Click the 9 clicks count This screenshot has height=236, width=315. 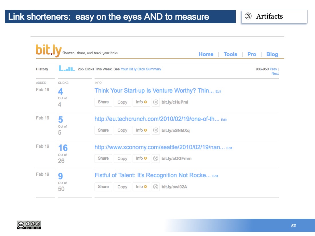[60, 176]
